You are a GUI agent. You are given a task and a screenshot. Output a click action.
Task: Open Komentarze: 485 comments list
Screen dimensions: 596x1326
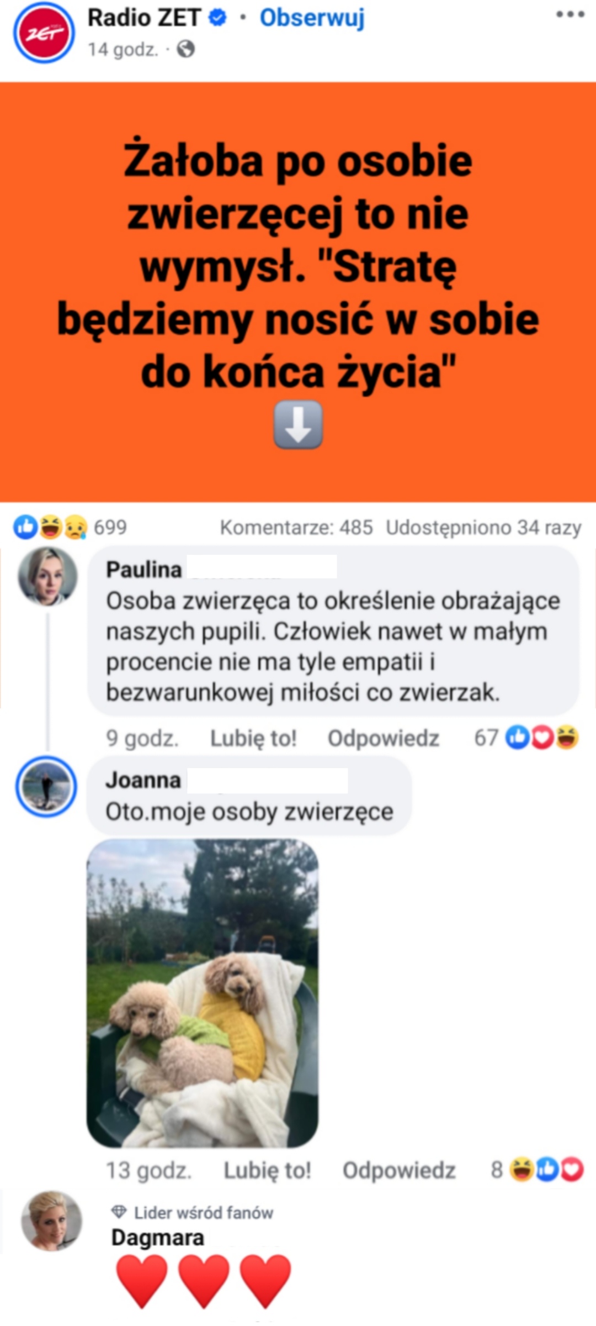[296, 528]
